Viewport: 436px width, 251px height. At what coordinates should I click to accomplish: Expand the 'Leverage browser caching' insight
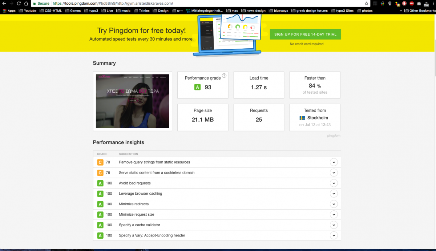(x=334, y=194)
